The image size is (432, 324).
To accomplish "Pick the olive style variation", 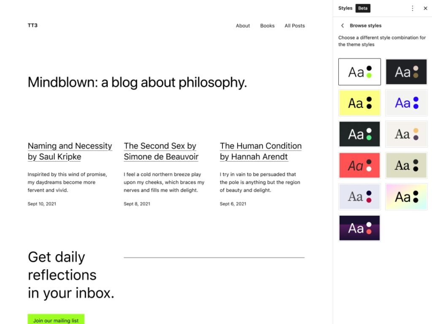I will (x=406, y=165).
